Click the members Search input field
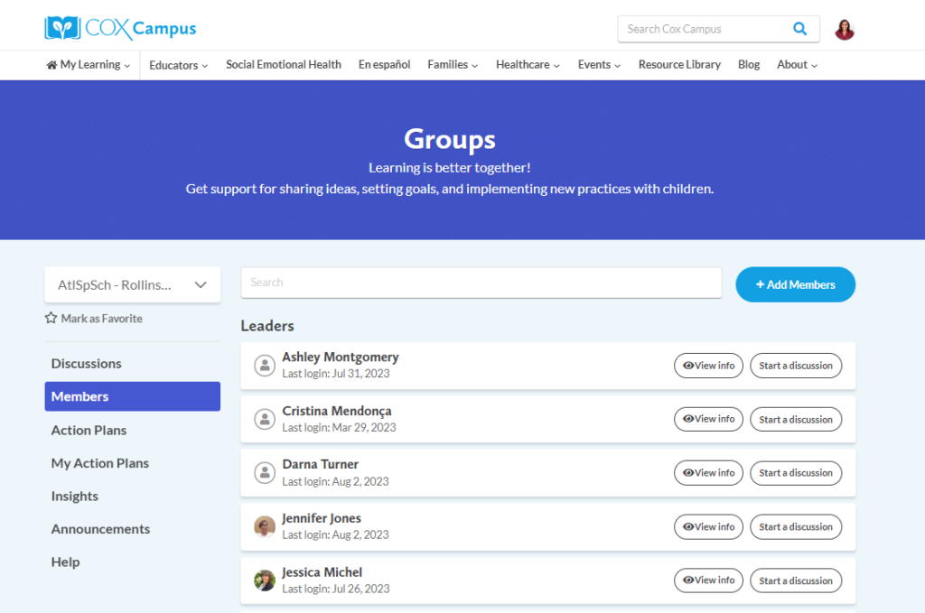 481,283
